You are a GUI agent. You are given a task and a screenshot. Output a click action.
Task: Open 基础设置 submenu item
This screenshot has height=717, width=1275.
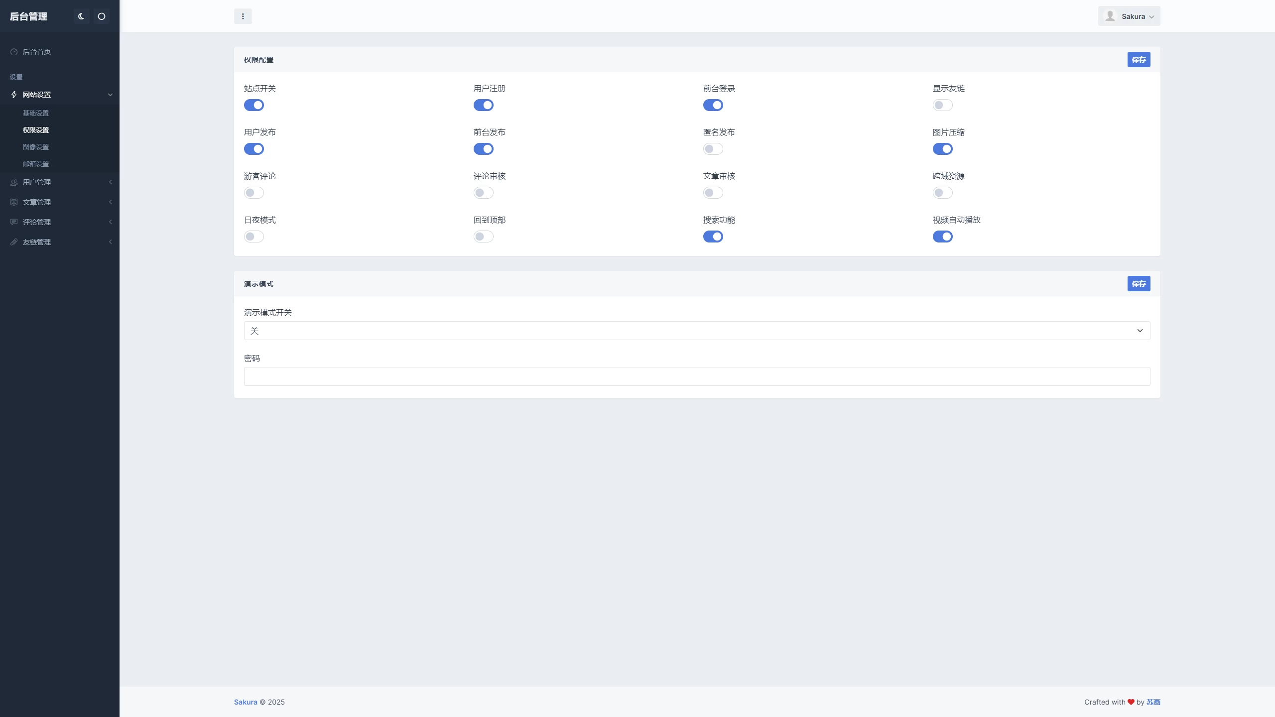pos(36,113)
